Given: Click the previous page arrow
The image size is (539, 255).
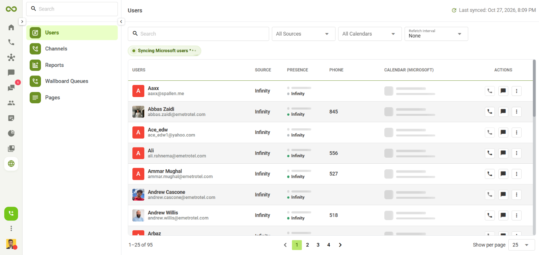Looking at the screenshot, I should coord(285,245).
